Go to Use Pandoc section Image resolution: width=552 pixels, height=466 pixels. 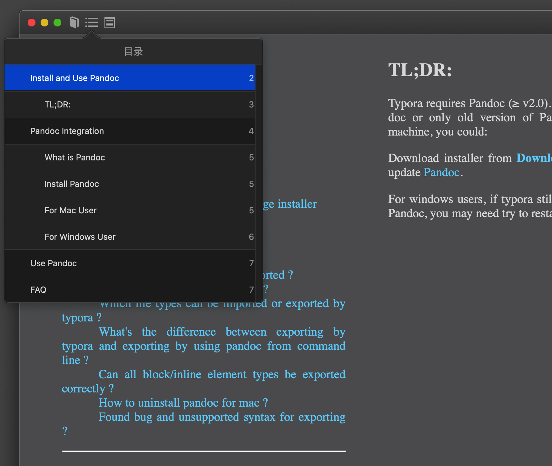point(130,263)
